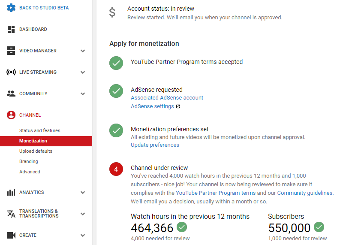Image resolution: width=361 pixels, height=245 pixels.
Task: Expand the Video Manager chevron
Action: tap(83, 51)
